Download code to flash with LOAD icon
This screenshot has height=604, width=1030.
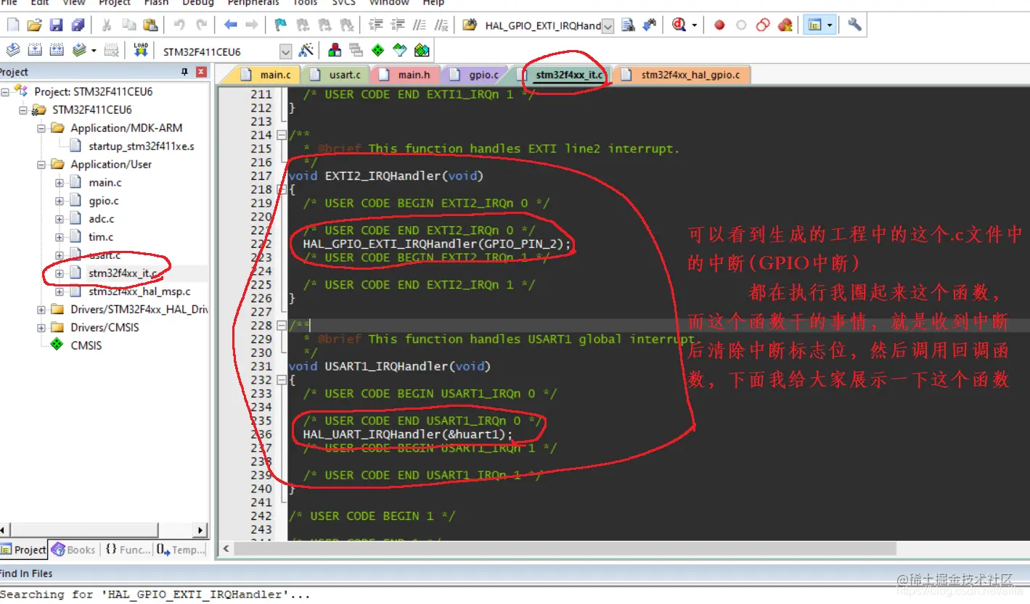[141, 50]
